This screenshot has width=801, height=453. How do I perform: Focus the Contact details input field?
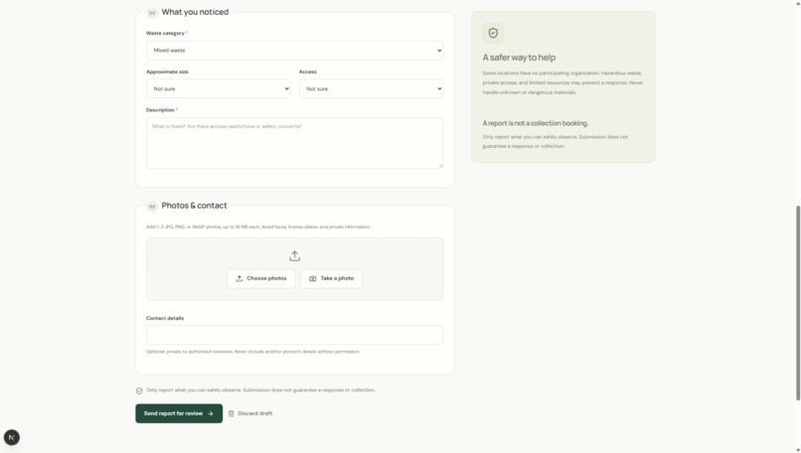click(295, 335)
